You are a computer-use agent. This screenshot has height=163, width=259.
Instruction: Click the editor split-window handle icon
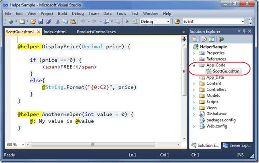pyautogui.click(x=184, y=39)
